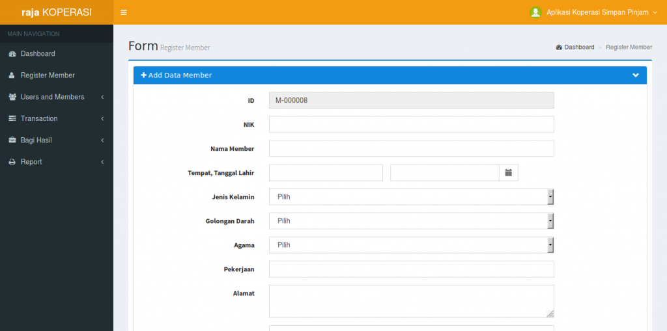Image resolution: width=667 pixels, height=331 pixels.
Task: Click the Bagi Hasil briefcase icon
Action: tap(12, 140)
